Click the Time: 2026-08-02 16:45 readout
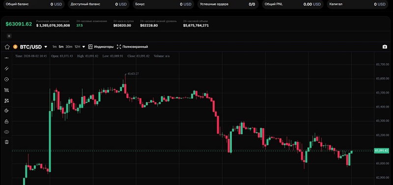This screenshot has width=393, height=185. tap(31, 56)
